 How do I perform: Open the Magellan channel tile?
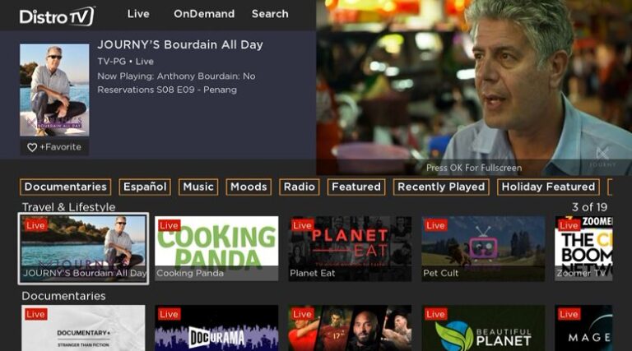(x=583, y=328)
